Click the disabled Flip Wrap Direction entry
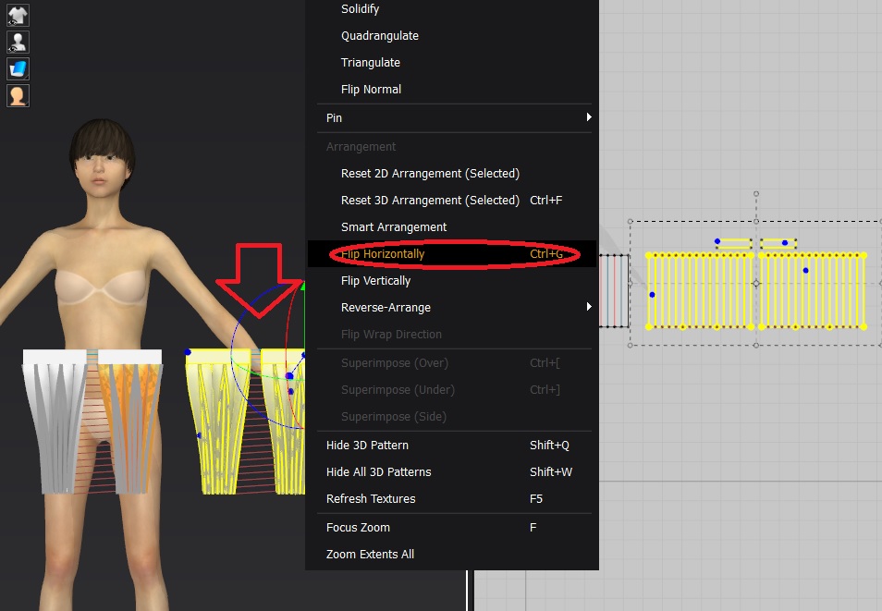The width and height of the screenshot is (882, 611). tap(391, 335)
